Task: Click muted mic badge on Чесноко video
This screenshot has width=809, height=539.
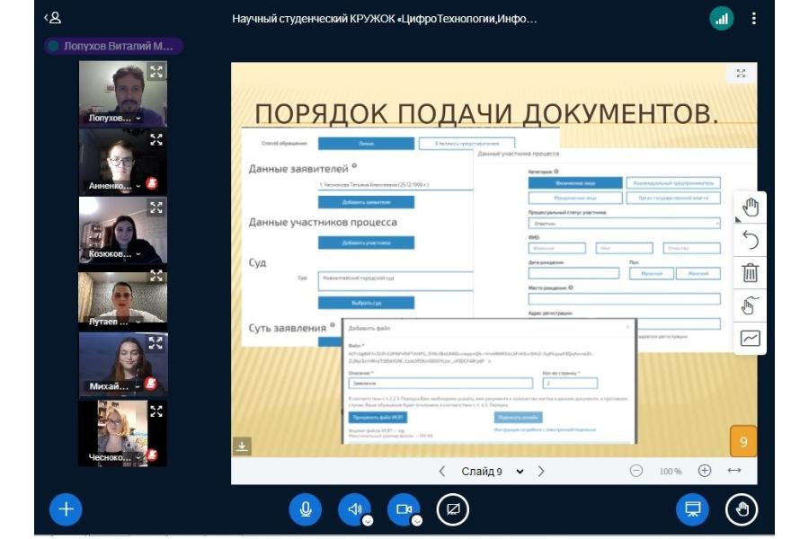Action: [152, 455]
